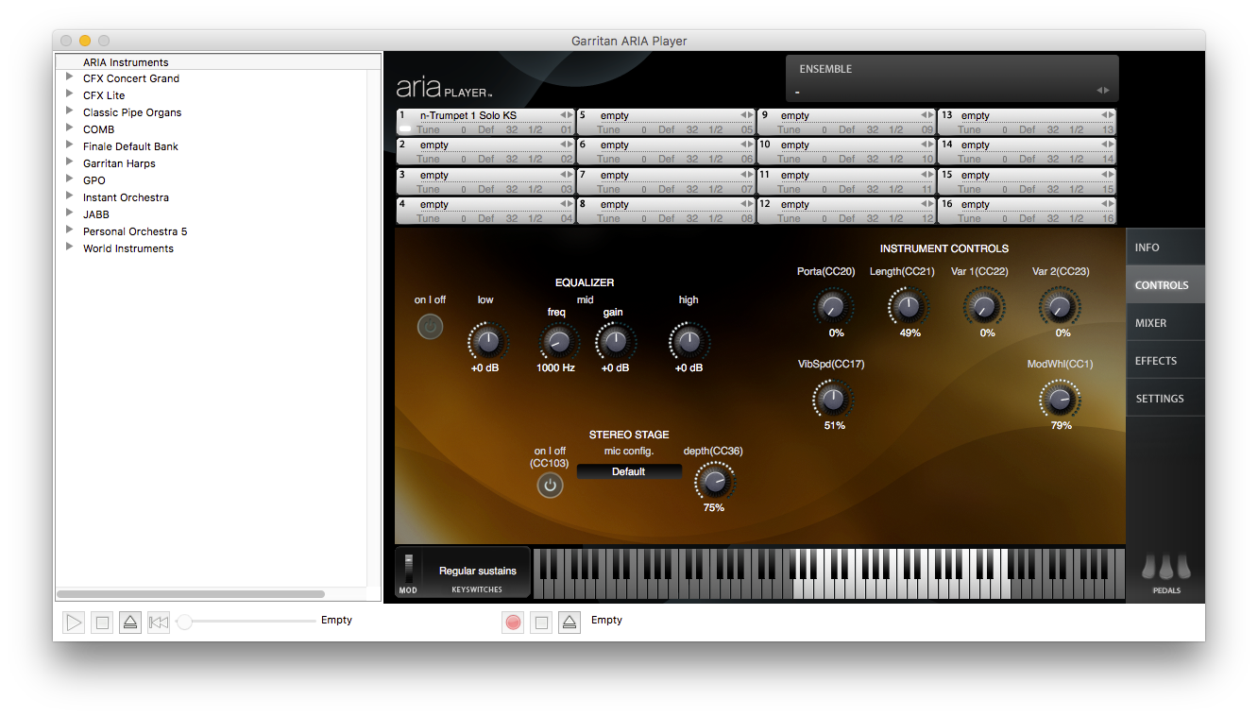Click the Length(CC21) knob
Image resolution: width=1258 pixels, height=717 pixels.
908,307
